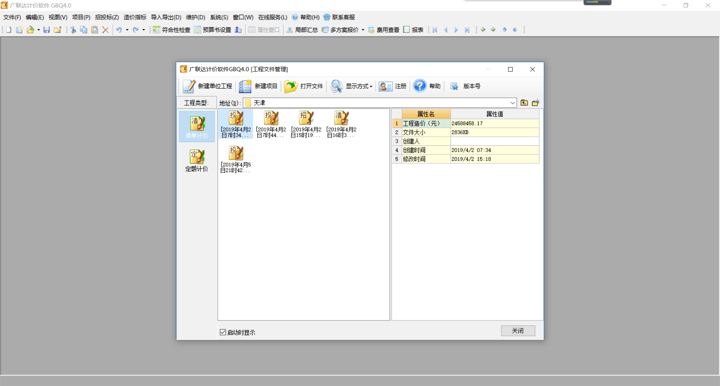Screen dimensions: 720x386
Task: Click 新建单位工程 in the dialog
Action: tap(207, 86)
